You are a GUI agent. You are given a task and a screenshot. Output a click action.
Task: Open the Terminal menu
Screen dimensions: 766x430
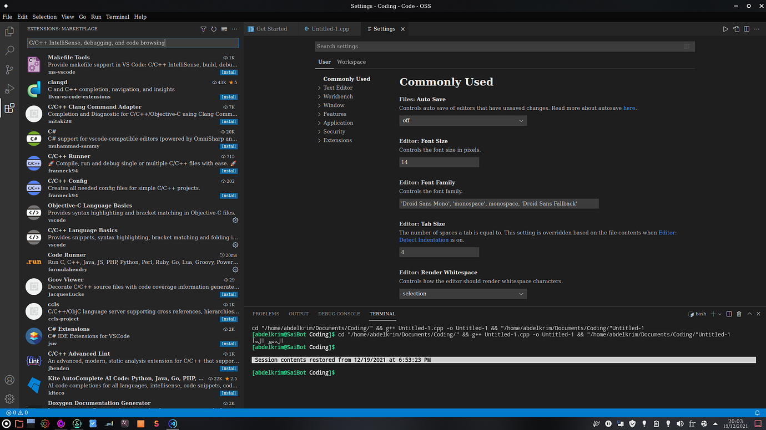(117, 17)
